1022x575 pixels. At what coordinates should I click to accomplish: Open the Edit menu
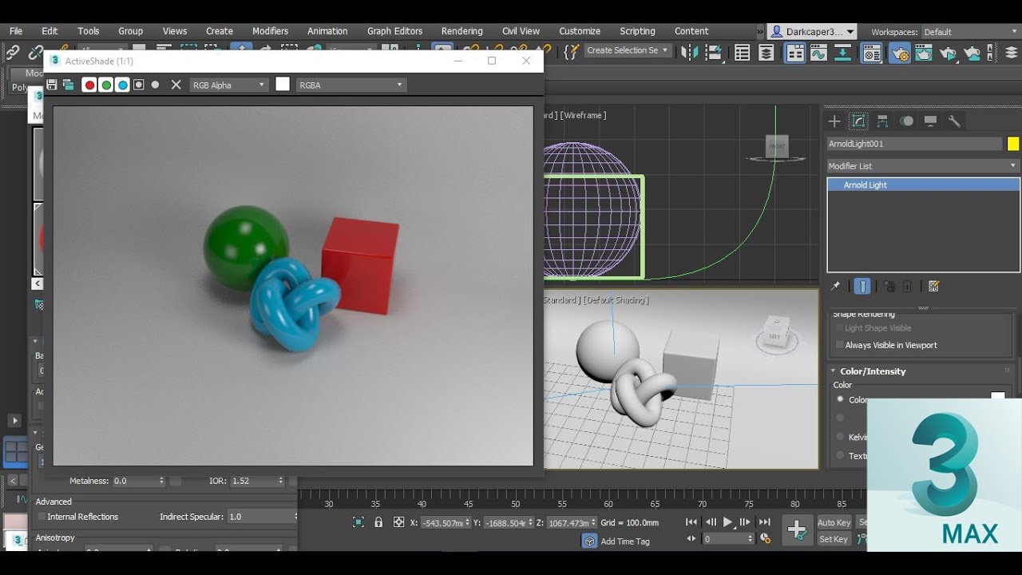[x=50, y=31]
